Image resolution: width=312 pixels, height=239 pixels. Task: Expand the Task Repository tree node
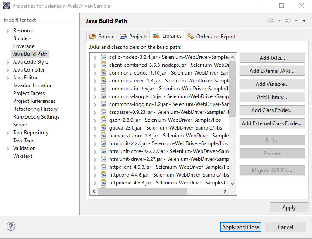point(7,133)
